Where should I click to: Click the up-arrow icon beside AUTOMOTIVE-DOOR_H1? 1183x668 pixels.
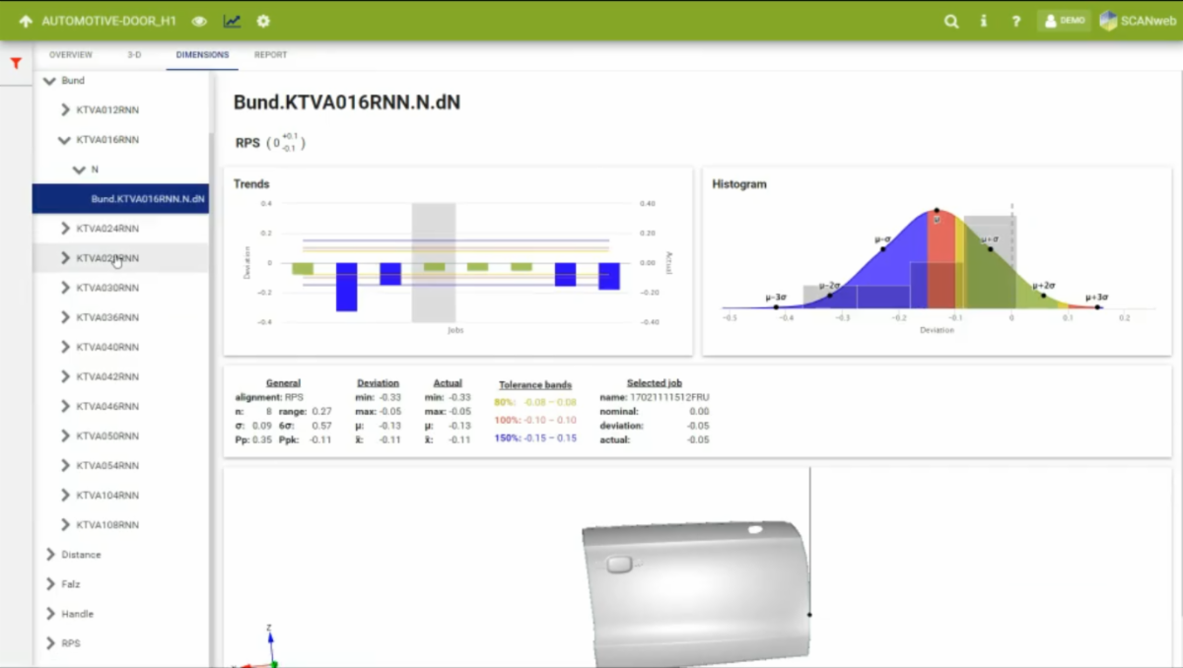[26, 21]
